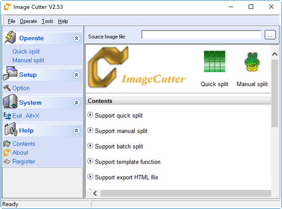Click the vertical scrollbar up arrow
The height and width of the screenshot is (209, 282).
point(274,54)
